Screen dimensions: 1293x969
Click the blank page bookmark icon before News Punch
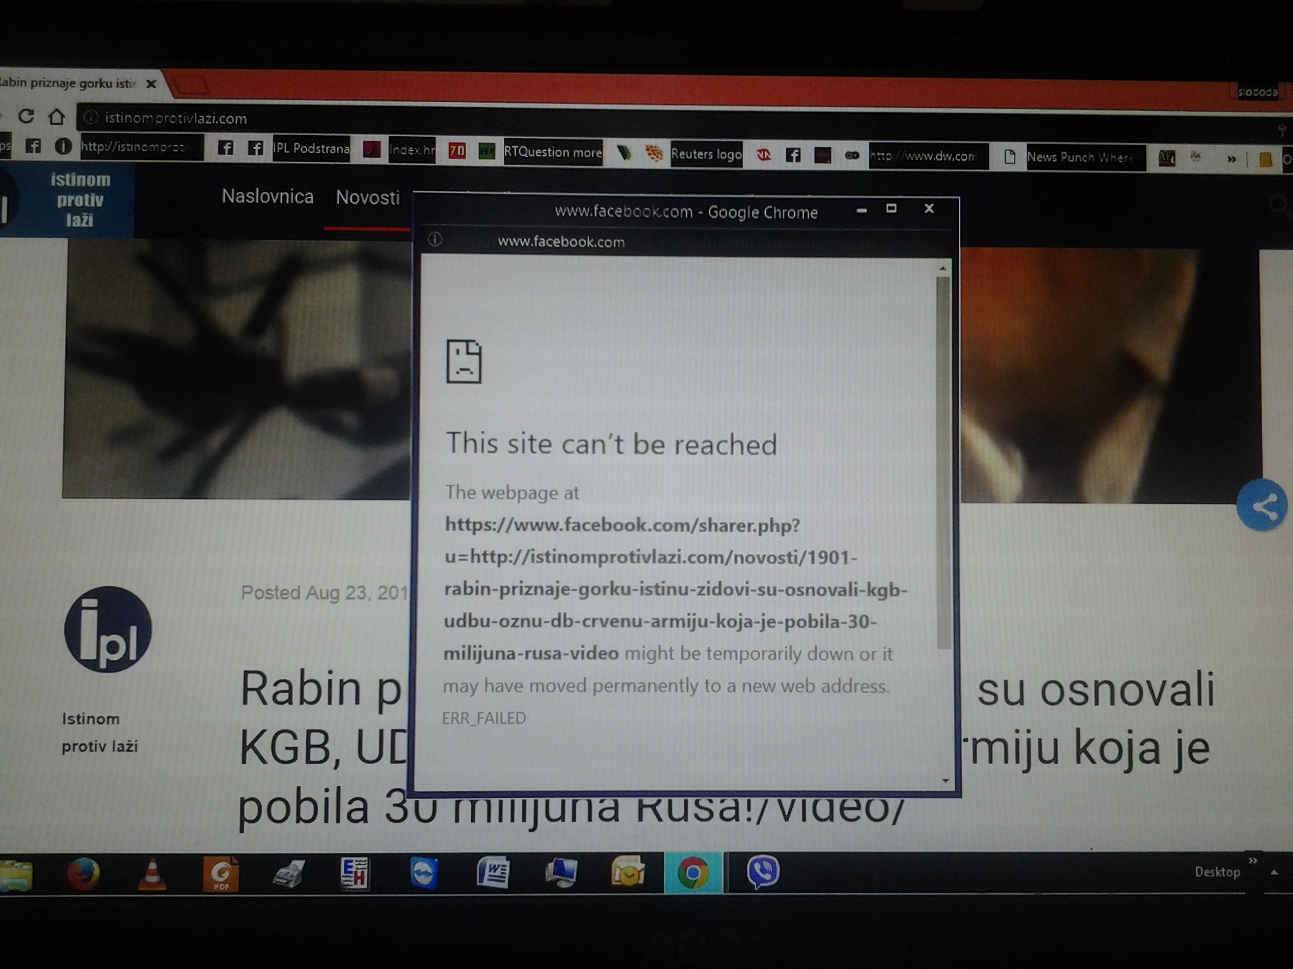coord(1010,156)
